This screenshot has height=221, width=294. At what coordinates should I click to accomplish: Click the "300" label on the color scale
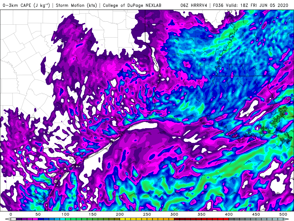point(174,214)
